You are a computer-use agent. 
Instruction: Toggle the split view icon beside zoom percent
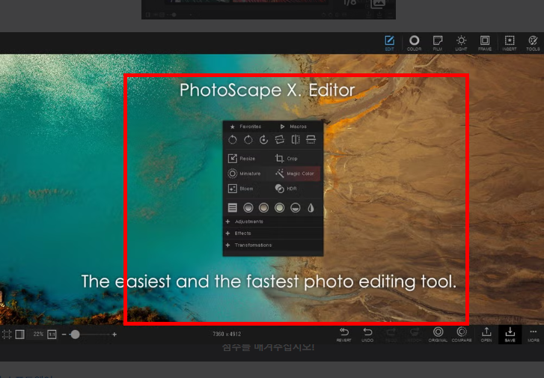coord(19,335)
